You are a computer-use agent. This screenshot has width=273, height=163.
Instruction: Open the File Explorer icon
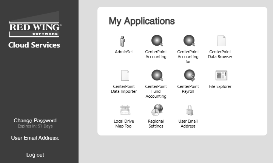pyautogui.click(x=220, y=75)
